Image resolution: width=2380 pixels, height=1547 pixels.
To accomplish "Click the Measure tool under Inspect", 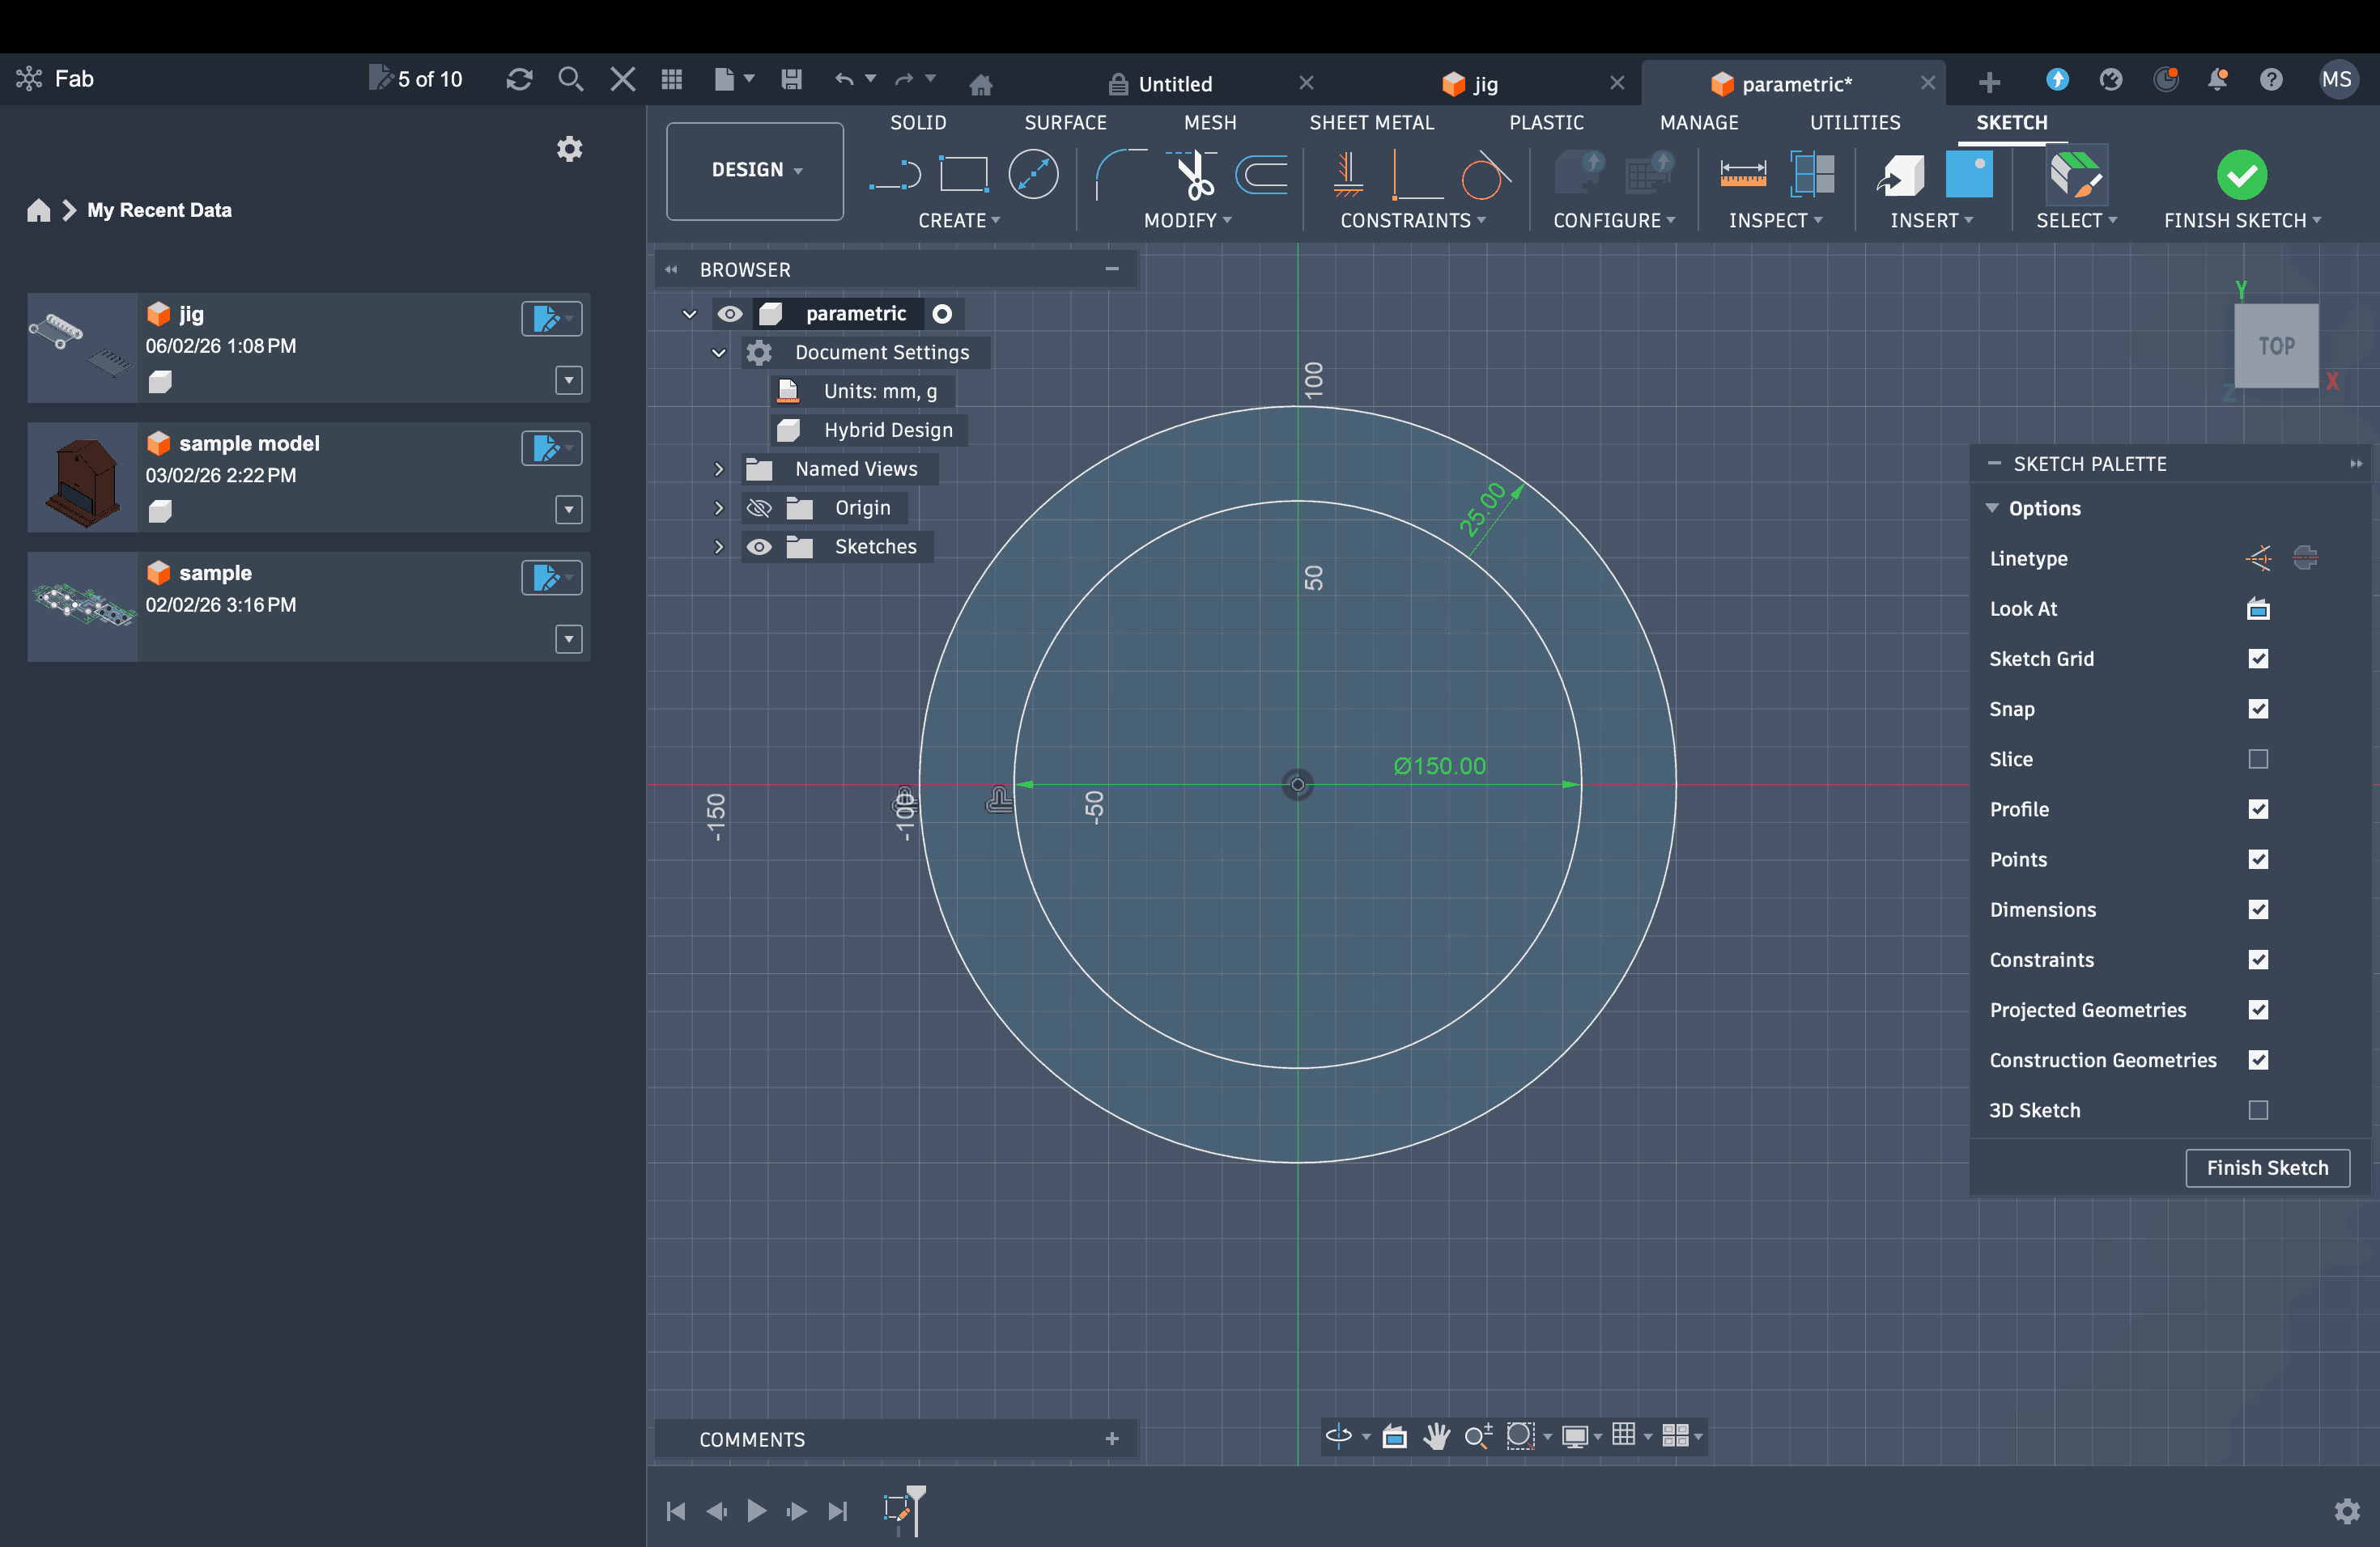I will click(x=1742, y=175).
